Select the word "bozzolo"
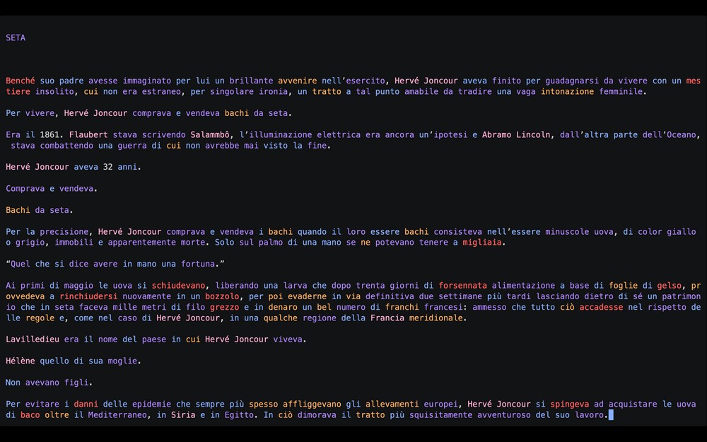707x442 pixels. [222, 296]
